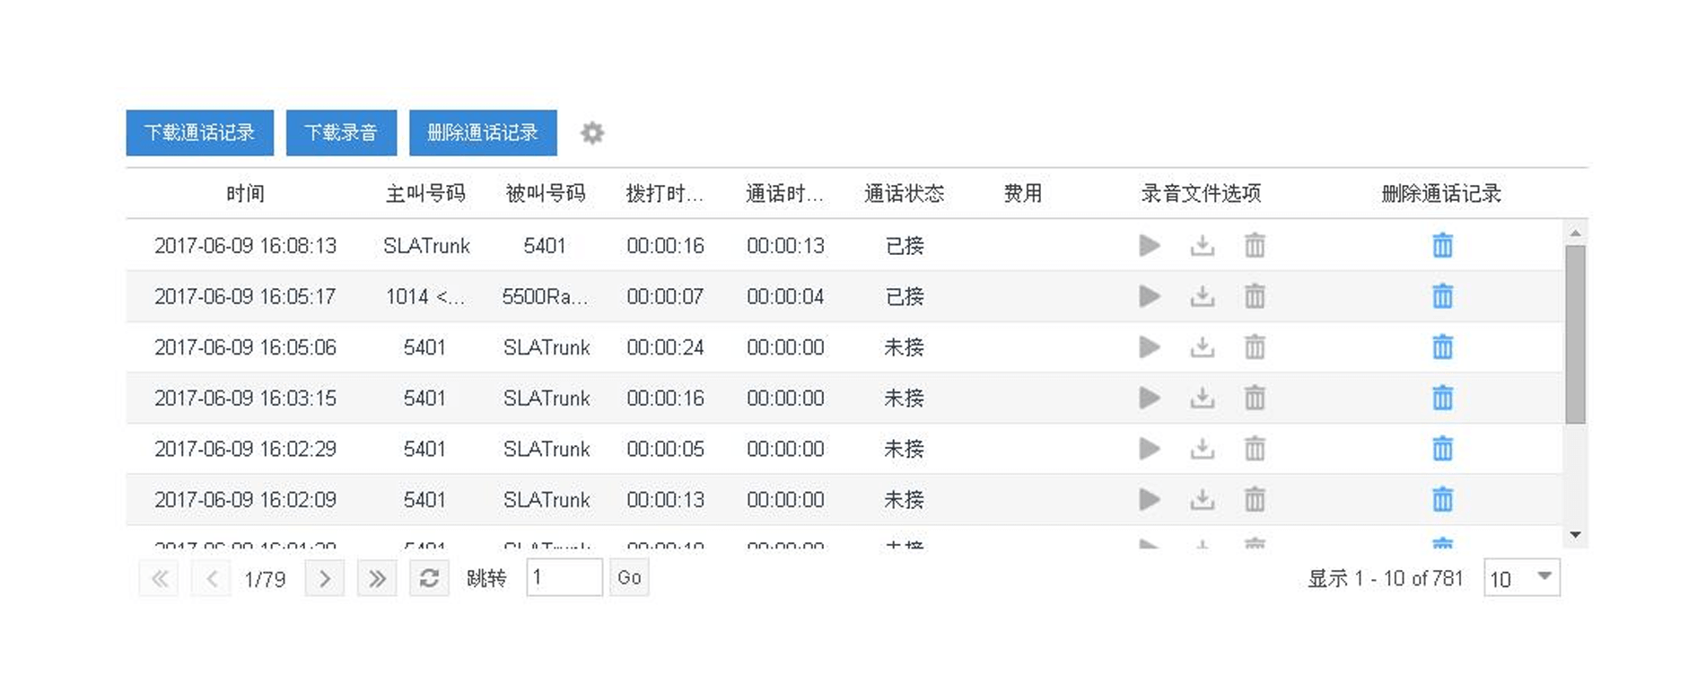Delete recording file for 16:05:06 call

coord(1255,347)
